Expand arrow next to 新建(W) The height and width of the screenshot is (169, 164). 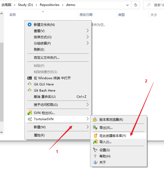coord(88,127)
